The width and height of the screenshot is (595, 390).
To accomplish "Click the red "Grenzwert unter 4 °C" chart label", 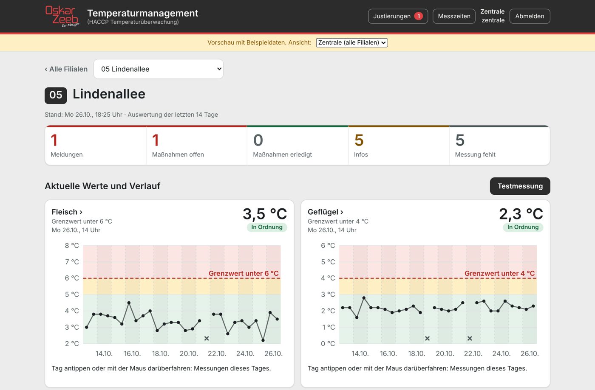I will coord(500,273).
